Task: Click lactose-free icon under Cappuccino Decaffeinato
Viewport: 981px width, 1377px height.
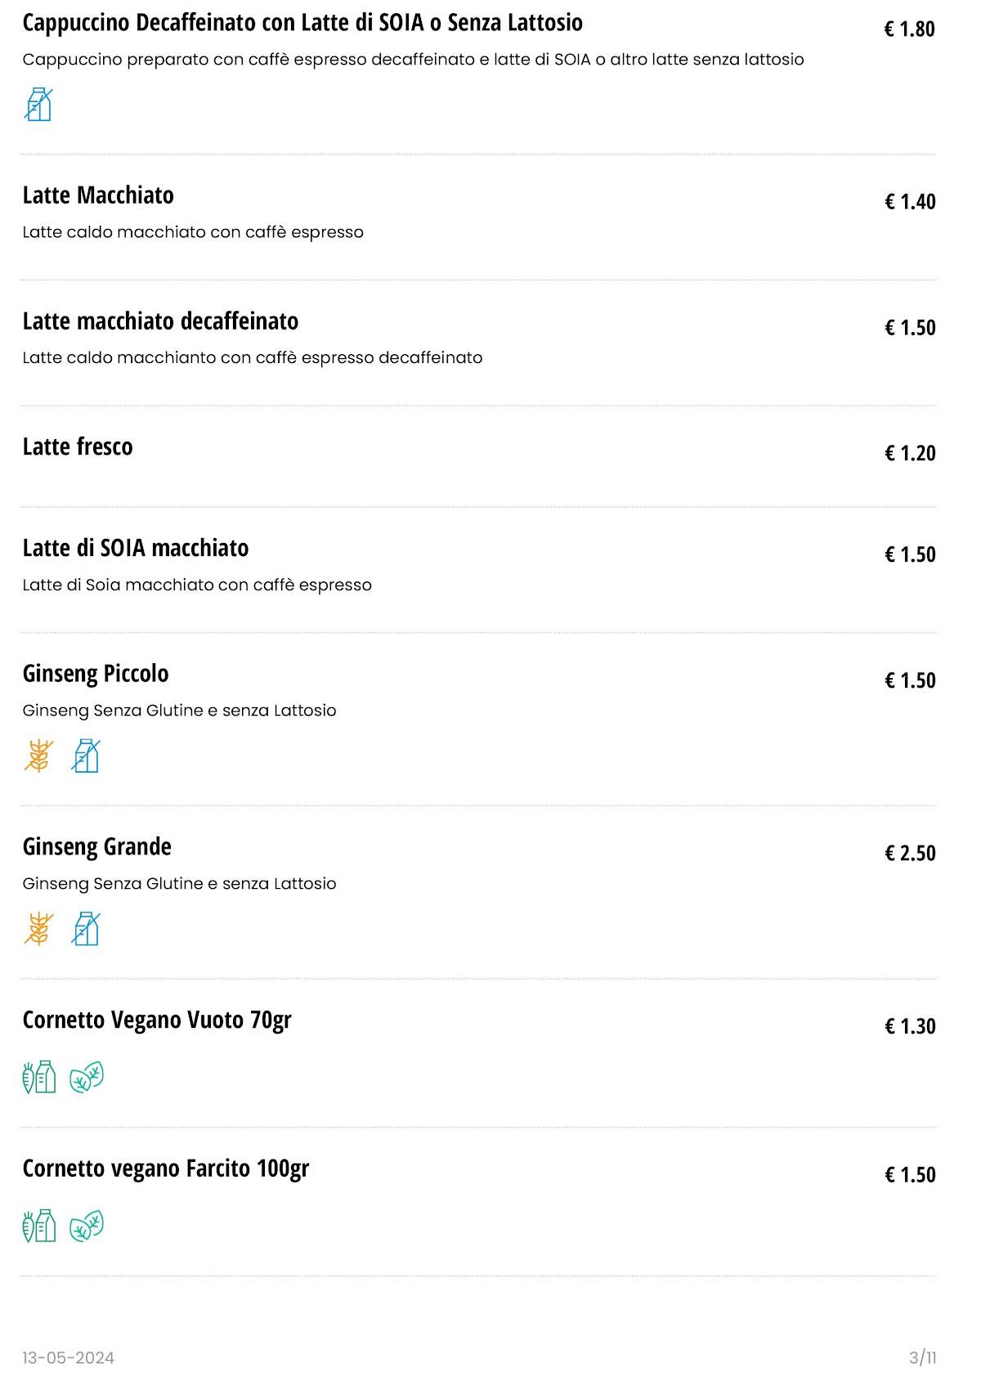Action: click(38, 105)
